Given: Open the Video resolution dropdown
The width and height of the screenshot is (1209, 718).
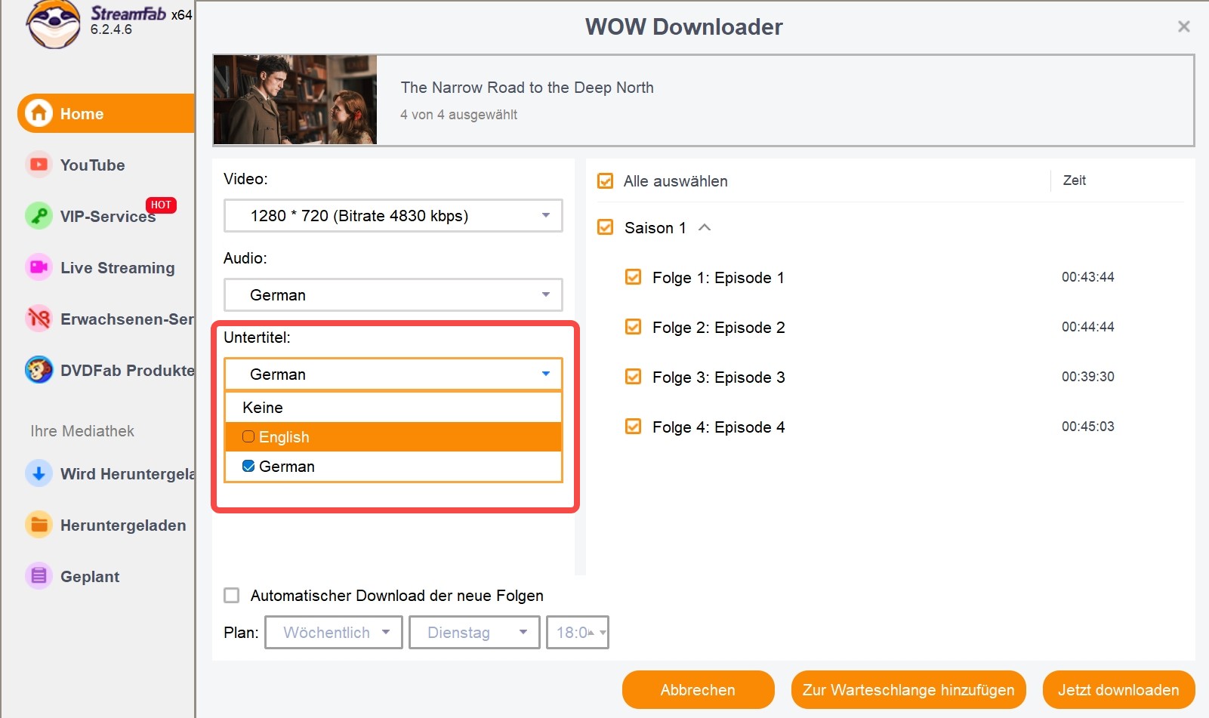Looking at the screenshot, I should click(393, 216).
